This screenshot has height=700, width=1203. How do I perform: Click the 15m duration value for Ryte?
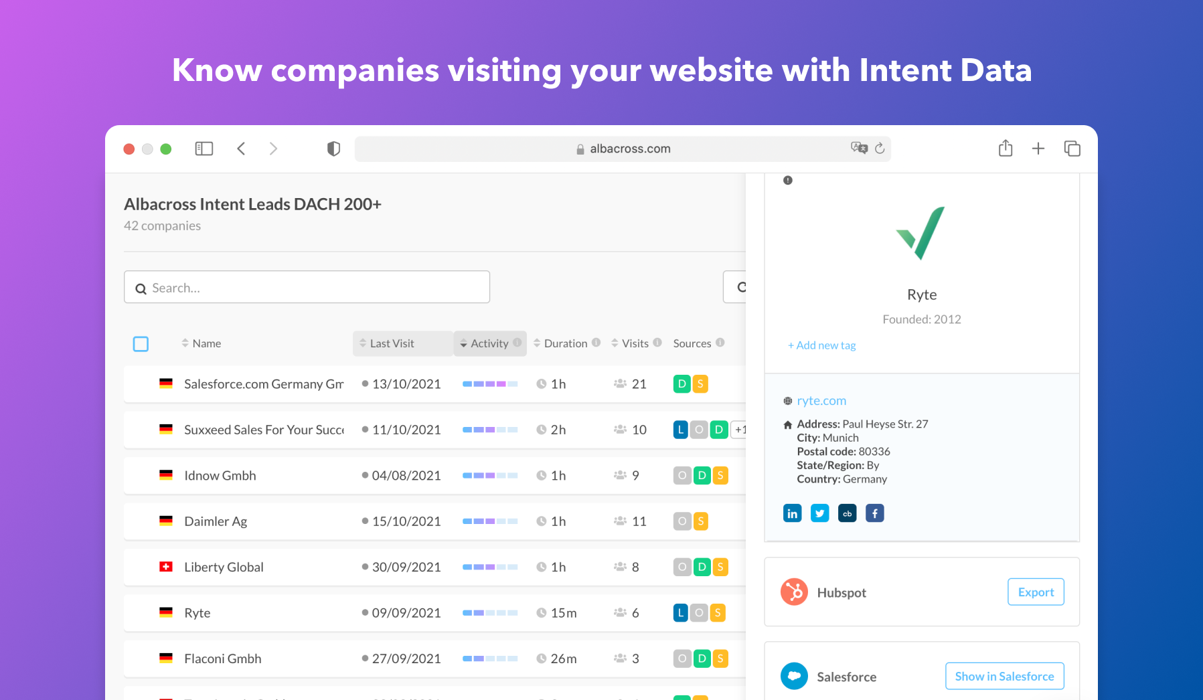tap(564, 613)
